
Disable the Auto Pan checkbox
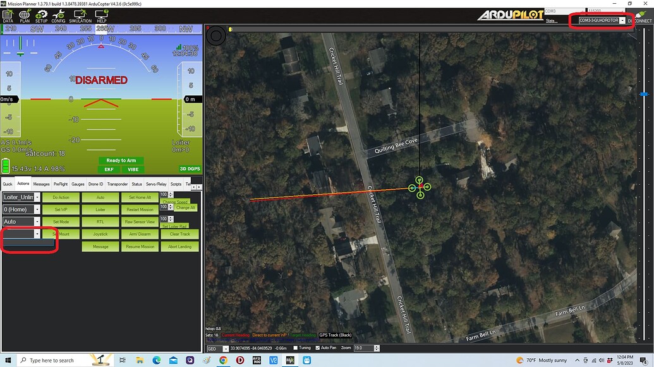(317, 347)
